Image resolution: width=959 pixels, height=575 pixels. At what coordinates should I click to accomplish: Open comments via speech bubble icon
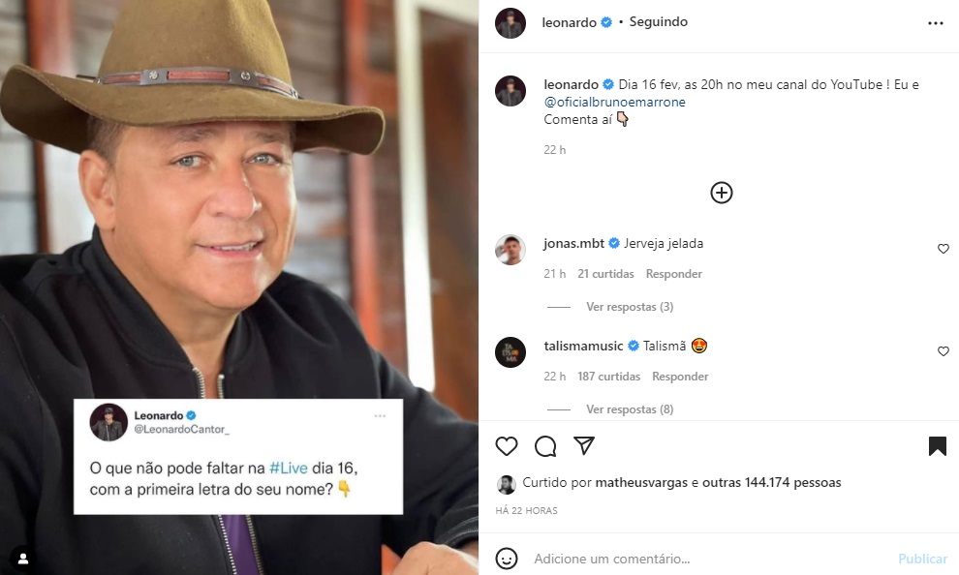(544, 446)
